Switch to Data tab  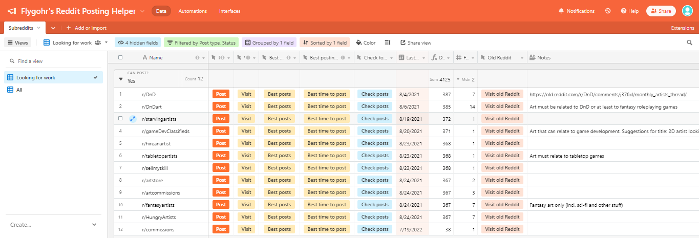click(x=161, y=11)
